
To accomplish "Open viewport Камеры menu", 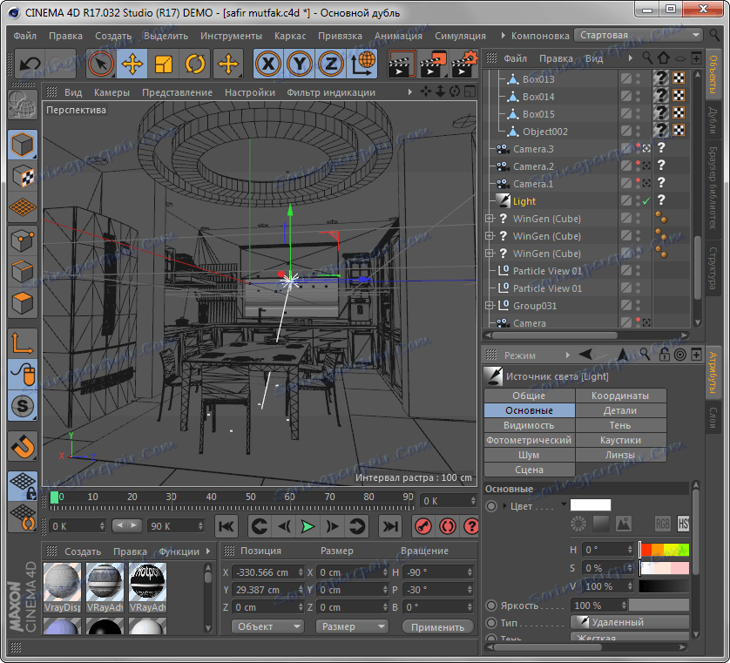I will 112,92.
